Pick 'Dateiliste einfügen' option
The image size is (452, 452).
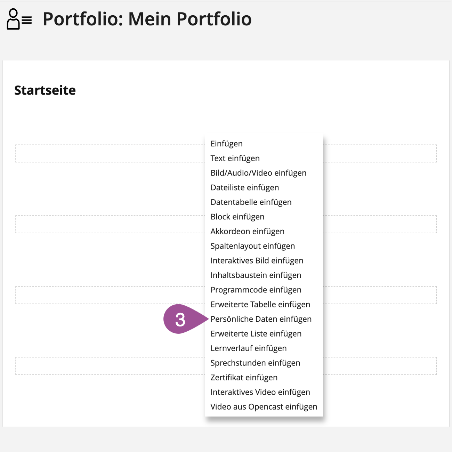coord(245,188)
